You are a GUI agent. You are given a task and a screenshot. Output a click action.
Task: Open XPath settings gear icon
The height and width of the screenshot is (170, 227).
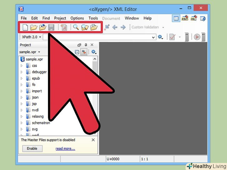pyautogui.click(x=160, y=37)
